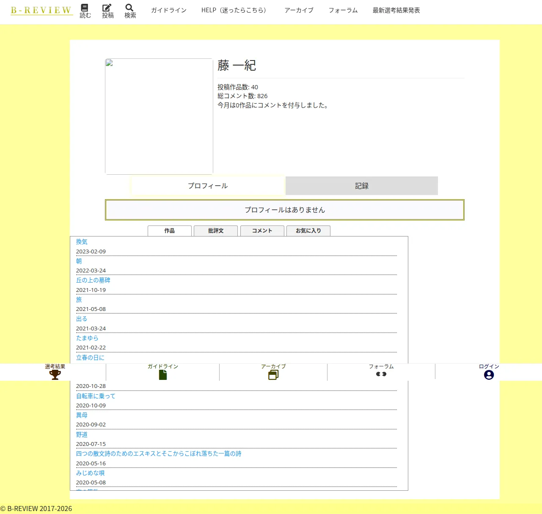The height and width of the screenshot is (514, 542).
Task: Open the poem 自転車に乗って
Action: (x=96, y=396)
